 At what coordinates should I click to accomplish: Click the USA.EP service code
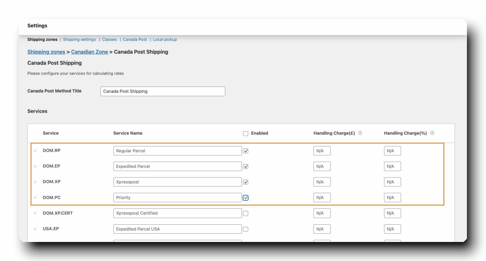[51, 229]
